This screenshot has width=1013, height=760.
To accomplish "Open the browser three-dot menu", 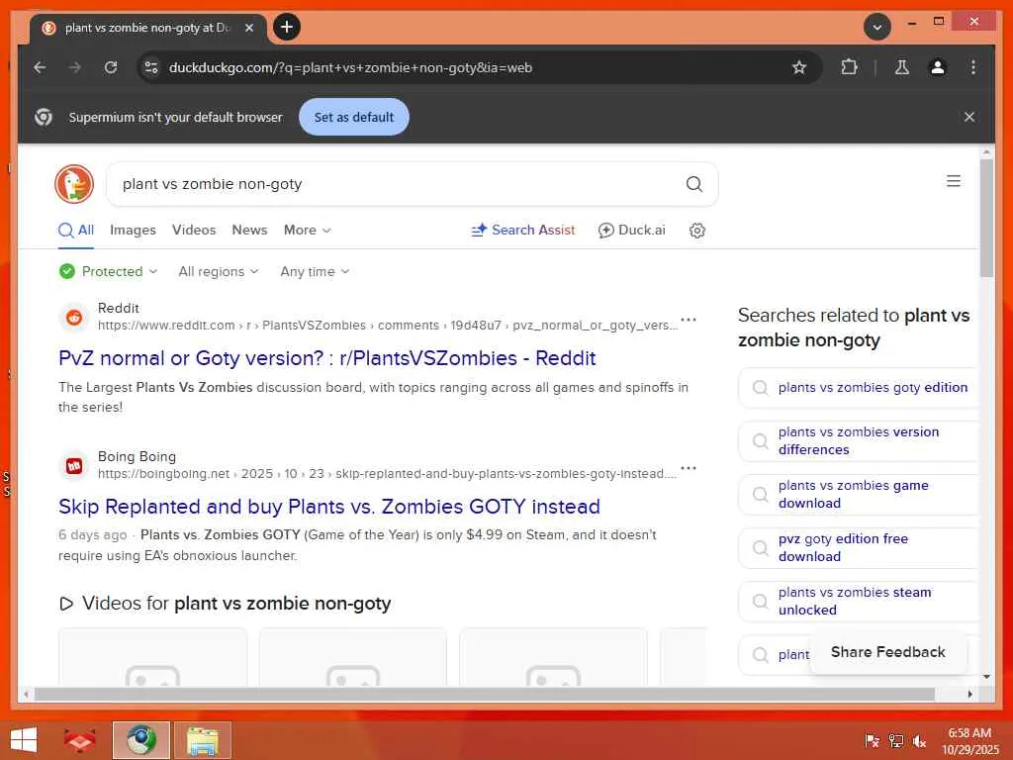I will tap(973, 67).
